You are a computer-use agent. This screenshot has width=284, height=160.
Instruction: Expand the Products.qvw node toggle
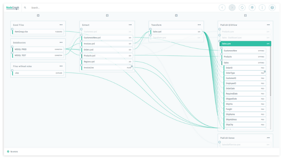pos(219,29)
